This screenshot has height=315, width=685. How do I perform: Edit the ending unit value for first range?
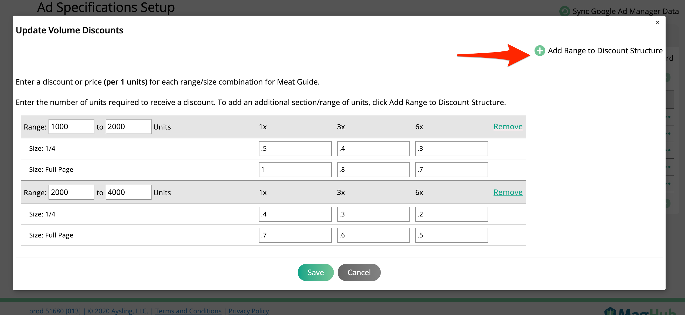click(128, 127)
